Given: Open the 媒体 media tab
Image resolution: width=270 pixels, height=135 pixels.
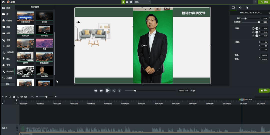Looking at the screenshot, I should coord(7,8).
